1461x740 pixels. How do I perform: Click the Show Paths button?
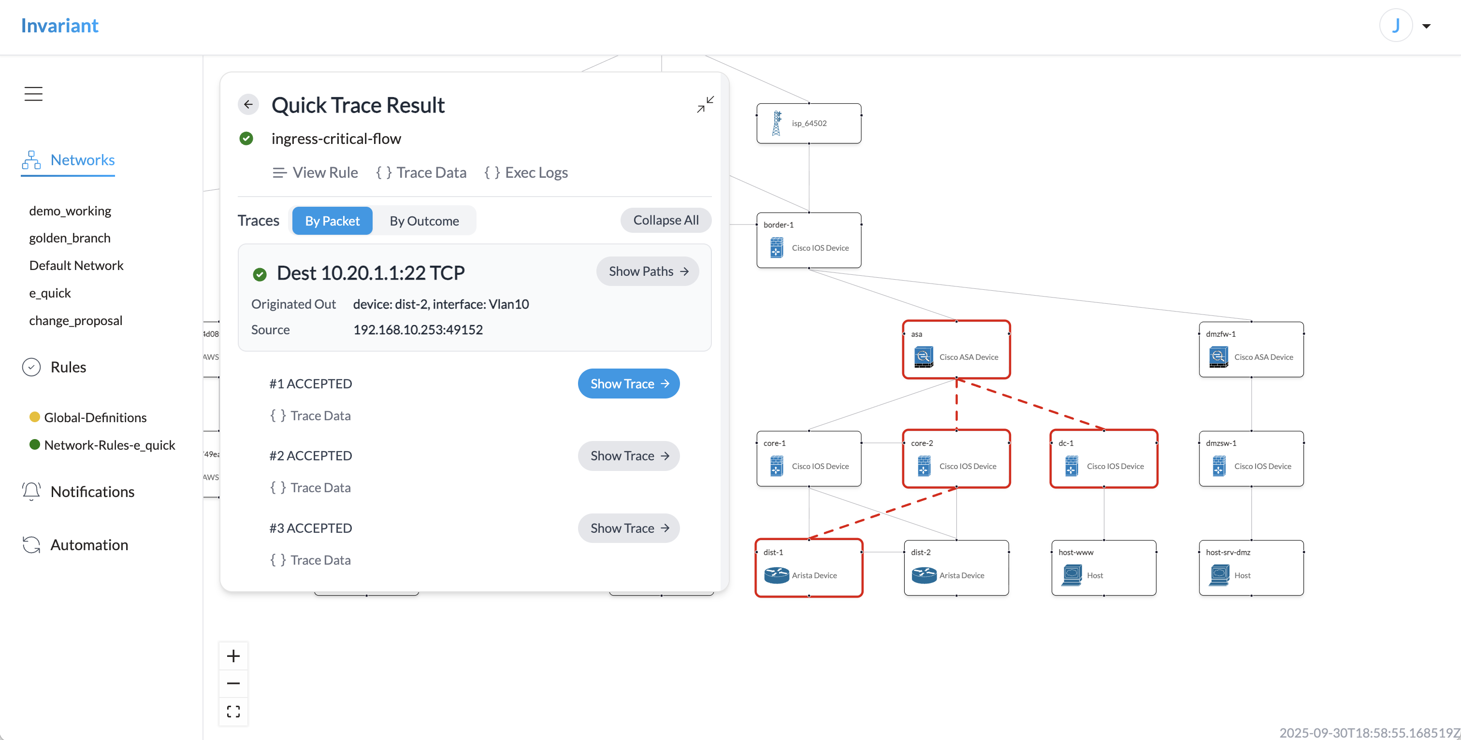[647, 271]
